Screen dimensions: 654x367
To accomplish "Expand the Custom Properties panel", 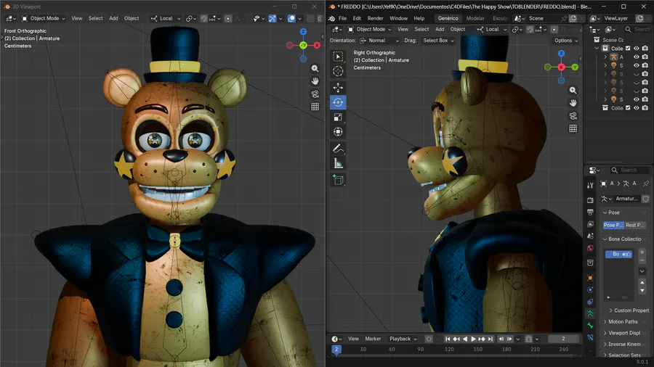I will [x=629, y=310].
